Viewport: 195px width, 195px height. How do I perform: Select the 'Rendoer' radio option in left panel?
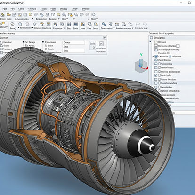tap(1, 42)
